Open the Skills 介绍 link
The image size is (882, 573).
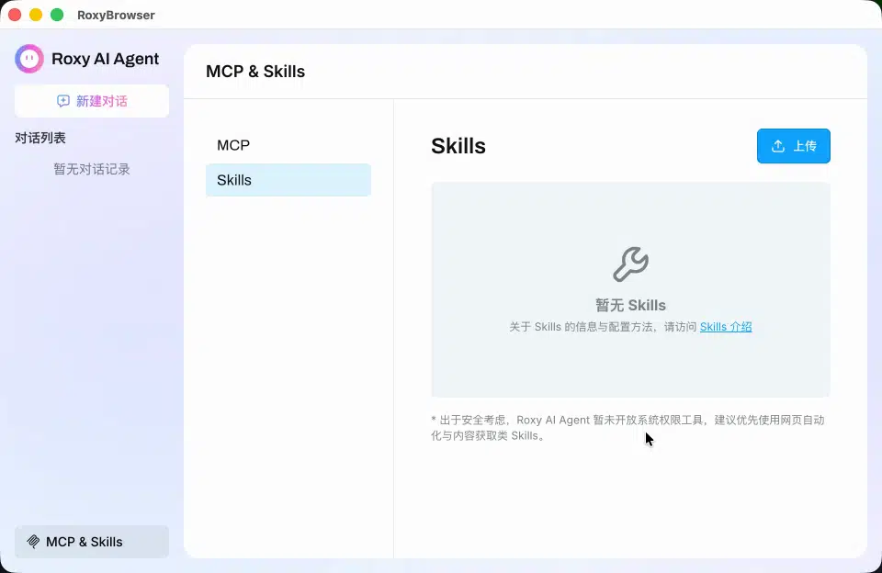(x=726, y=327)
